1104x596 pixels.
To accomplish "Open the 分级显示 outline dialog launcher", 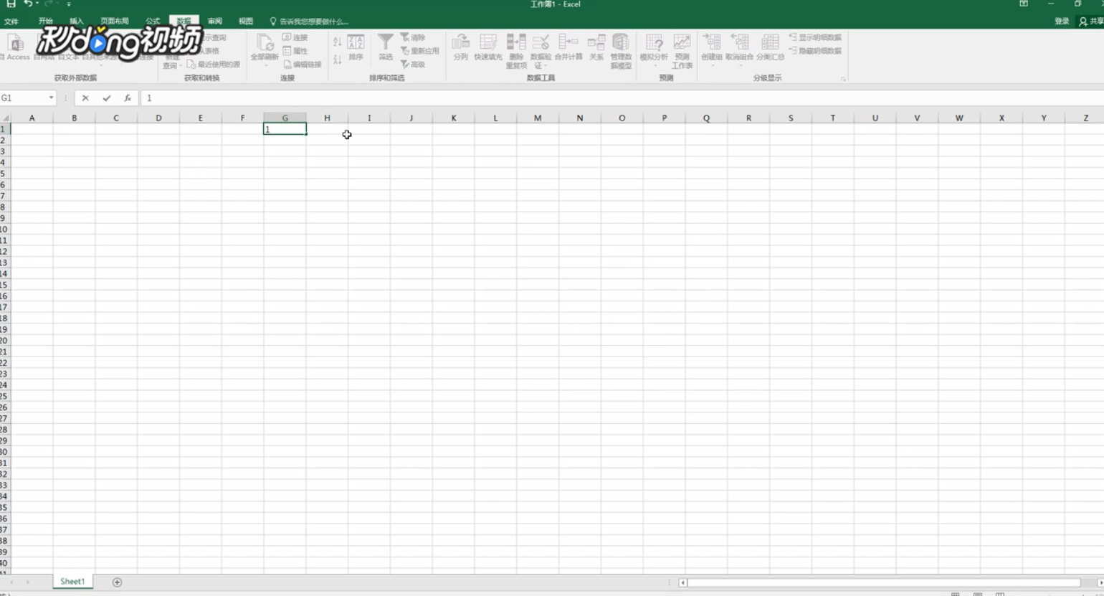I will pos(843,78).
